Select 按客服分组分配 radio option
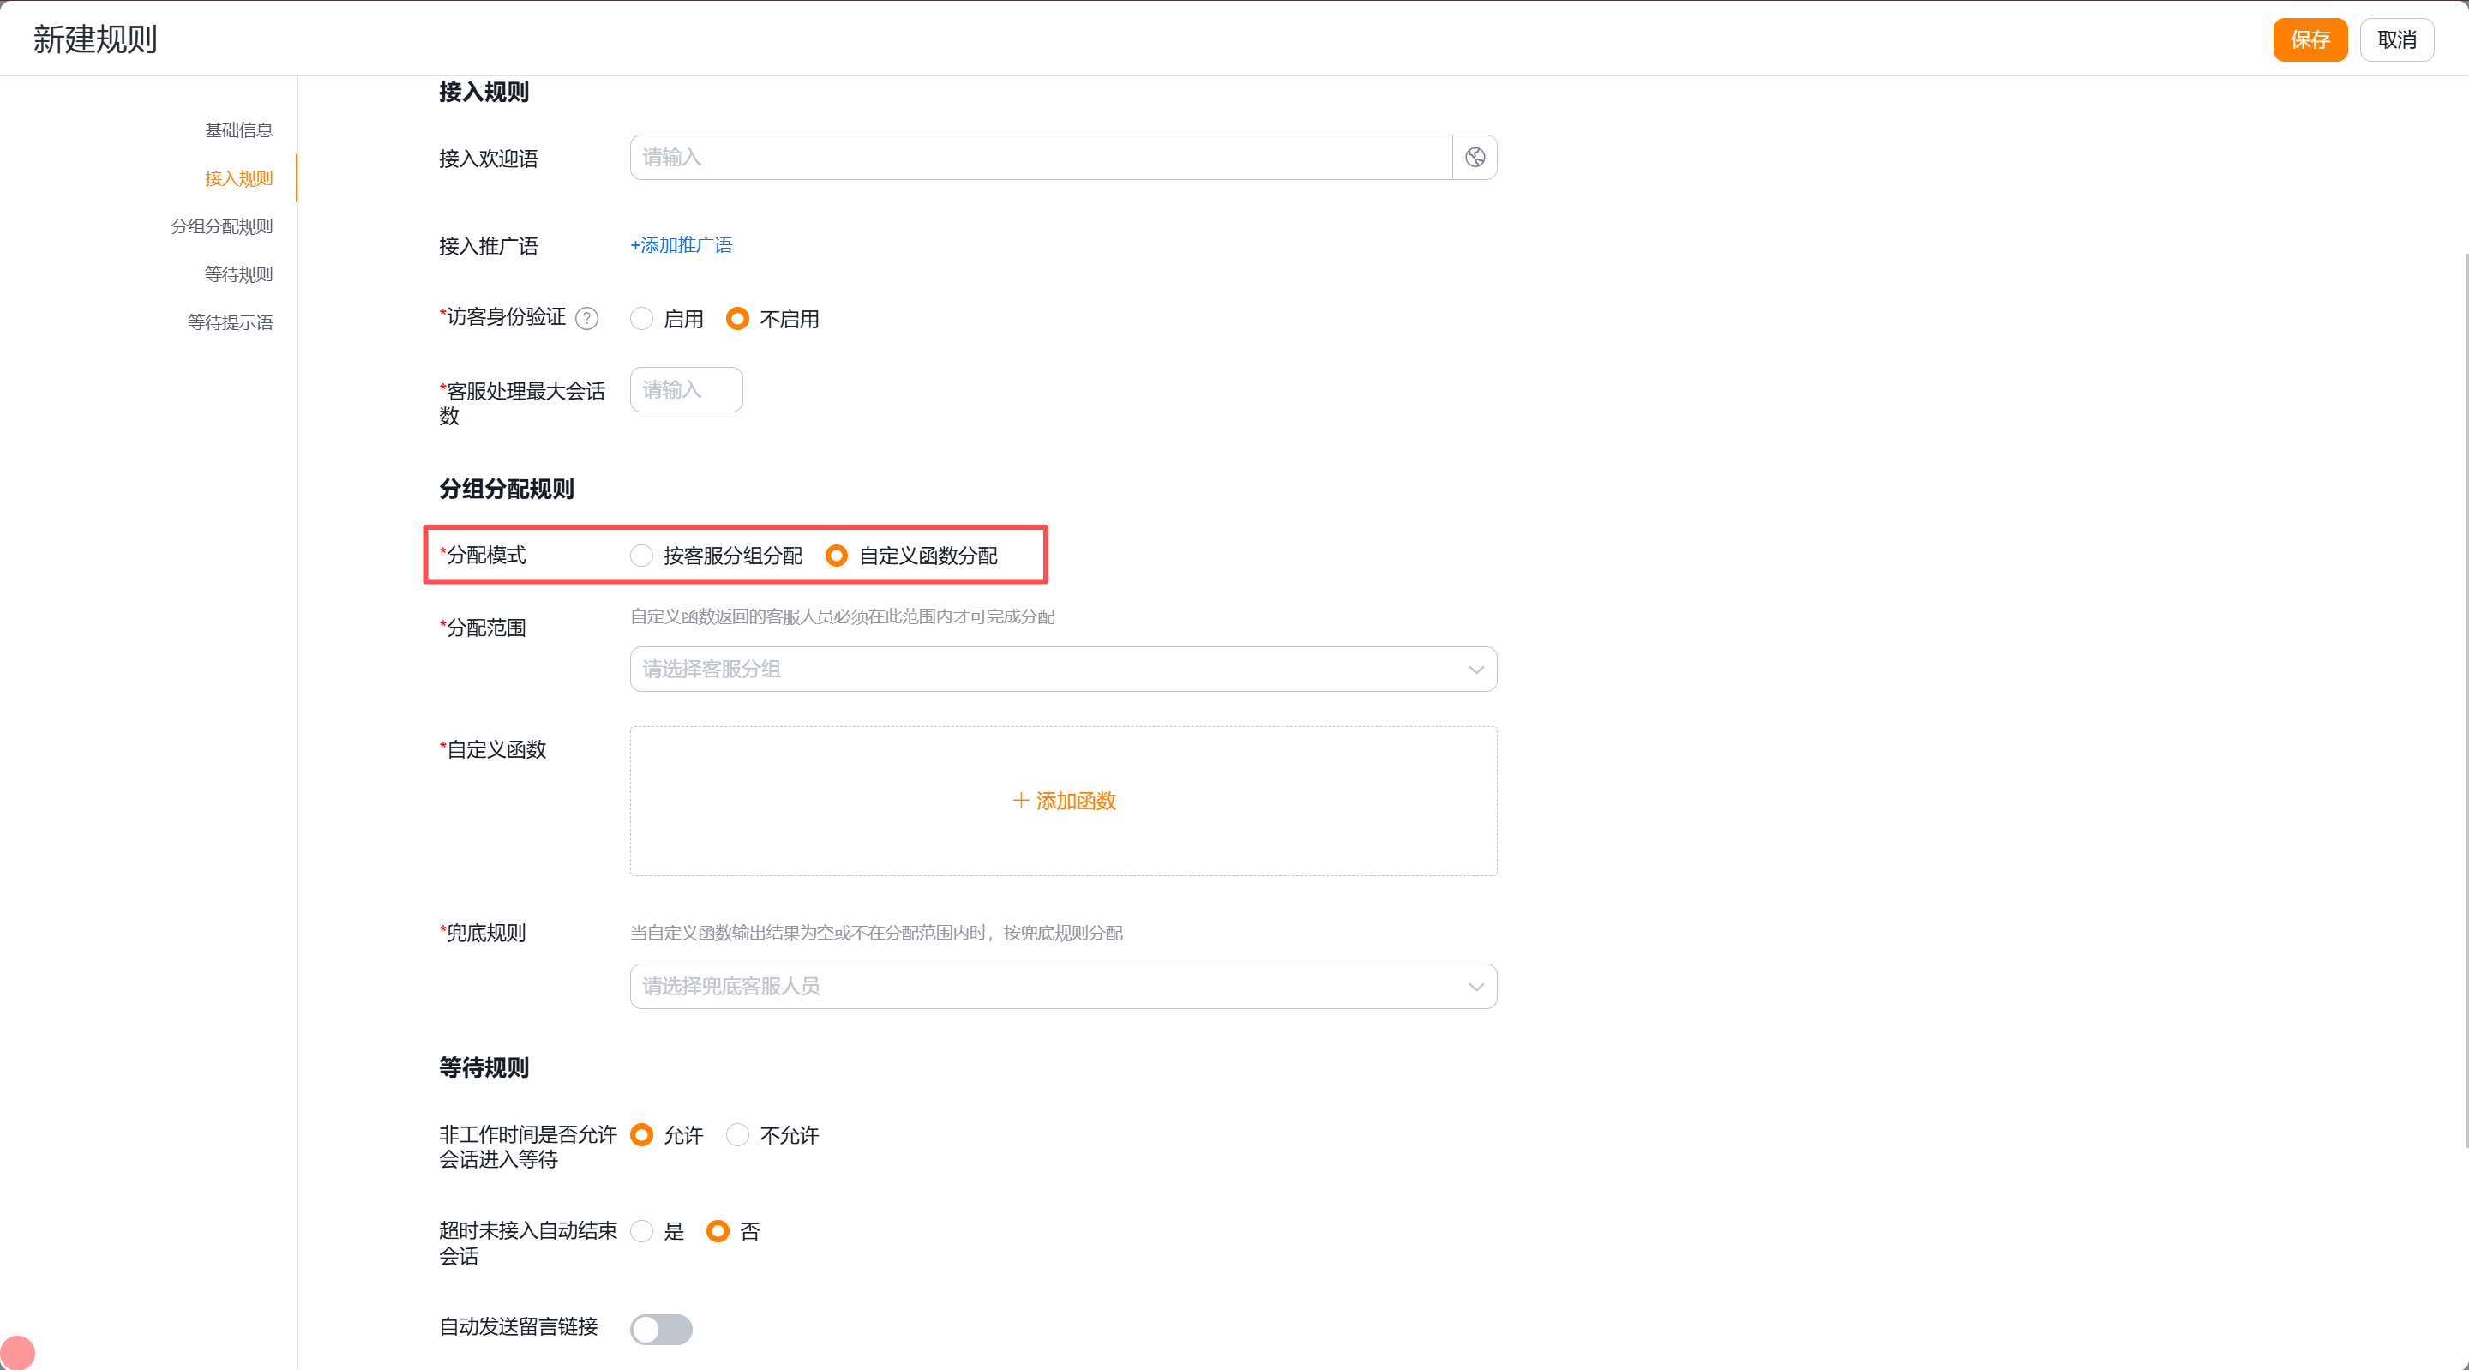Screen dimensions: 2469x1370 [x=641, y=555]
